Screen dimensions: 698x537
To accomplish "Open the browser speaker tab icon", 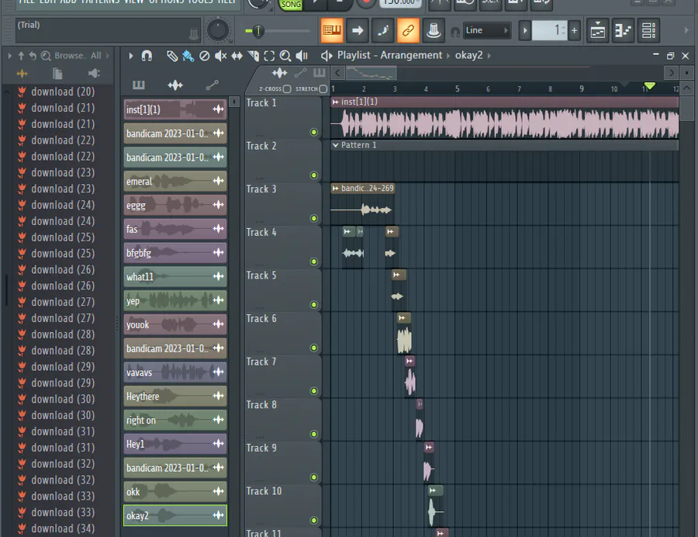I will coord(94,73).
